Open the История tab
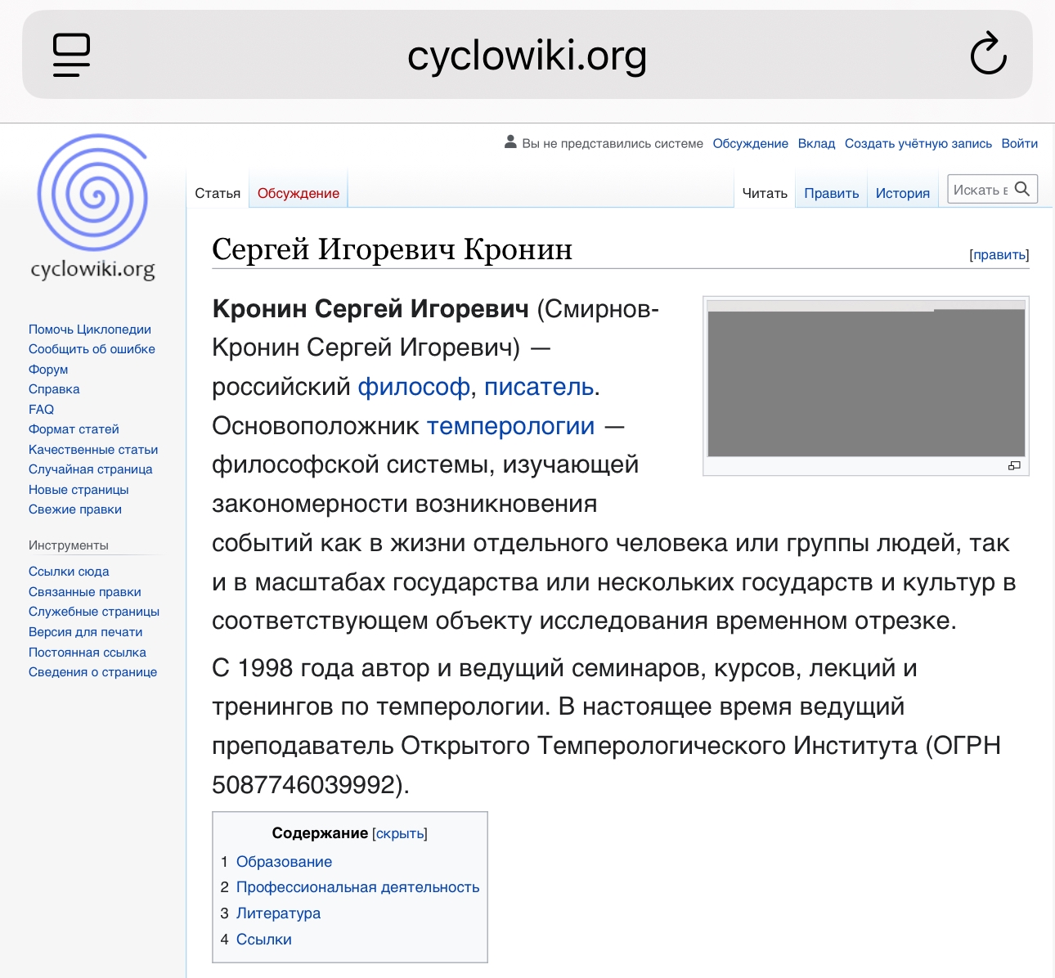This screenshot has height=978, width=1055. coord(903,193)
